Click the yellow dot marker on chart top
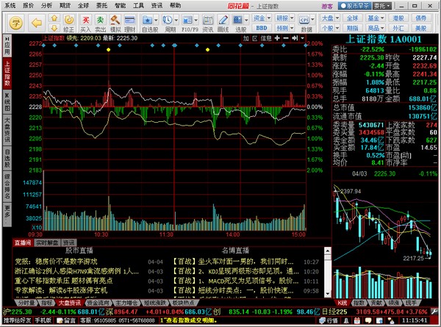 (x=109, y=50)
